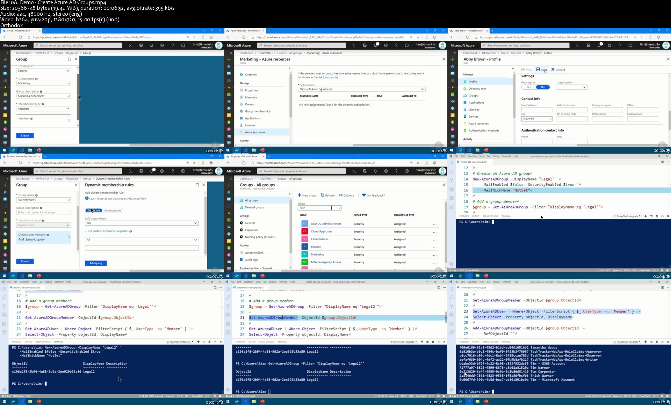The width and height of the screenshot is (671, 405).
Task: Open Membership type Assigned dropdown
Action: click(x=43, y=109)
